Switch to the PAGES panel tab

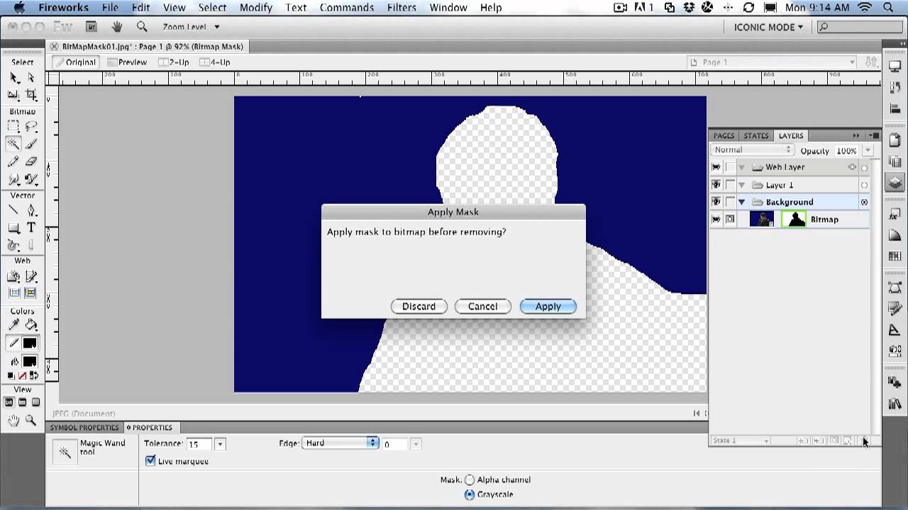pos(724,135)
